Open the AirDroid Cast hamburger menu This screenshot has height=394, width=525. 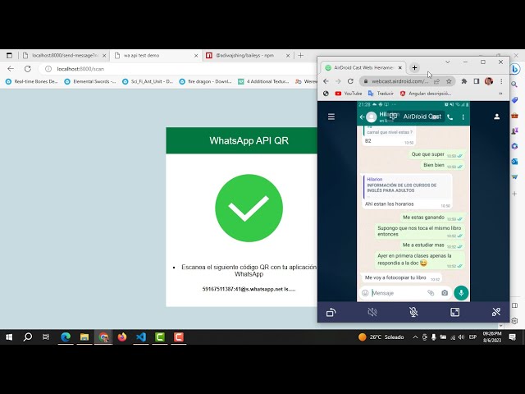pyautogui.click(x=331, y=117)
